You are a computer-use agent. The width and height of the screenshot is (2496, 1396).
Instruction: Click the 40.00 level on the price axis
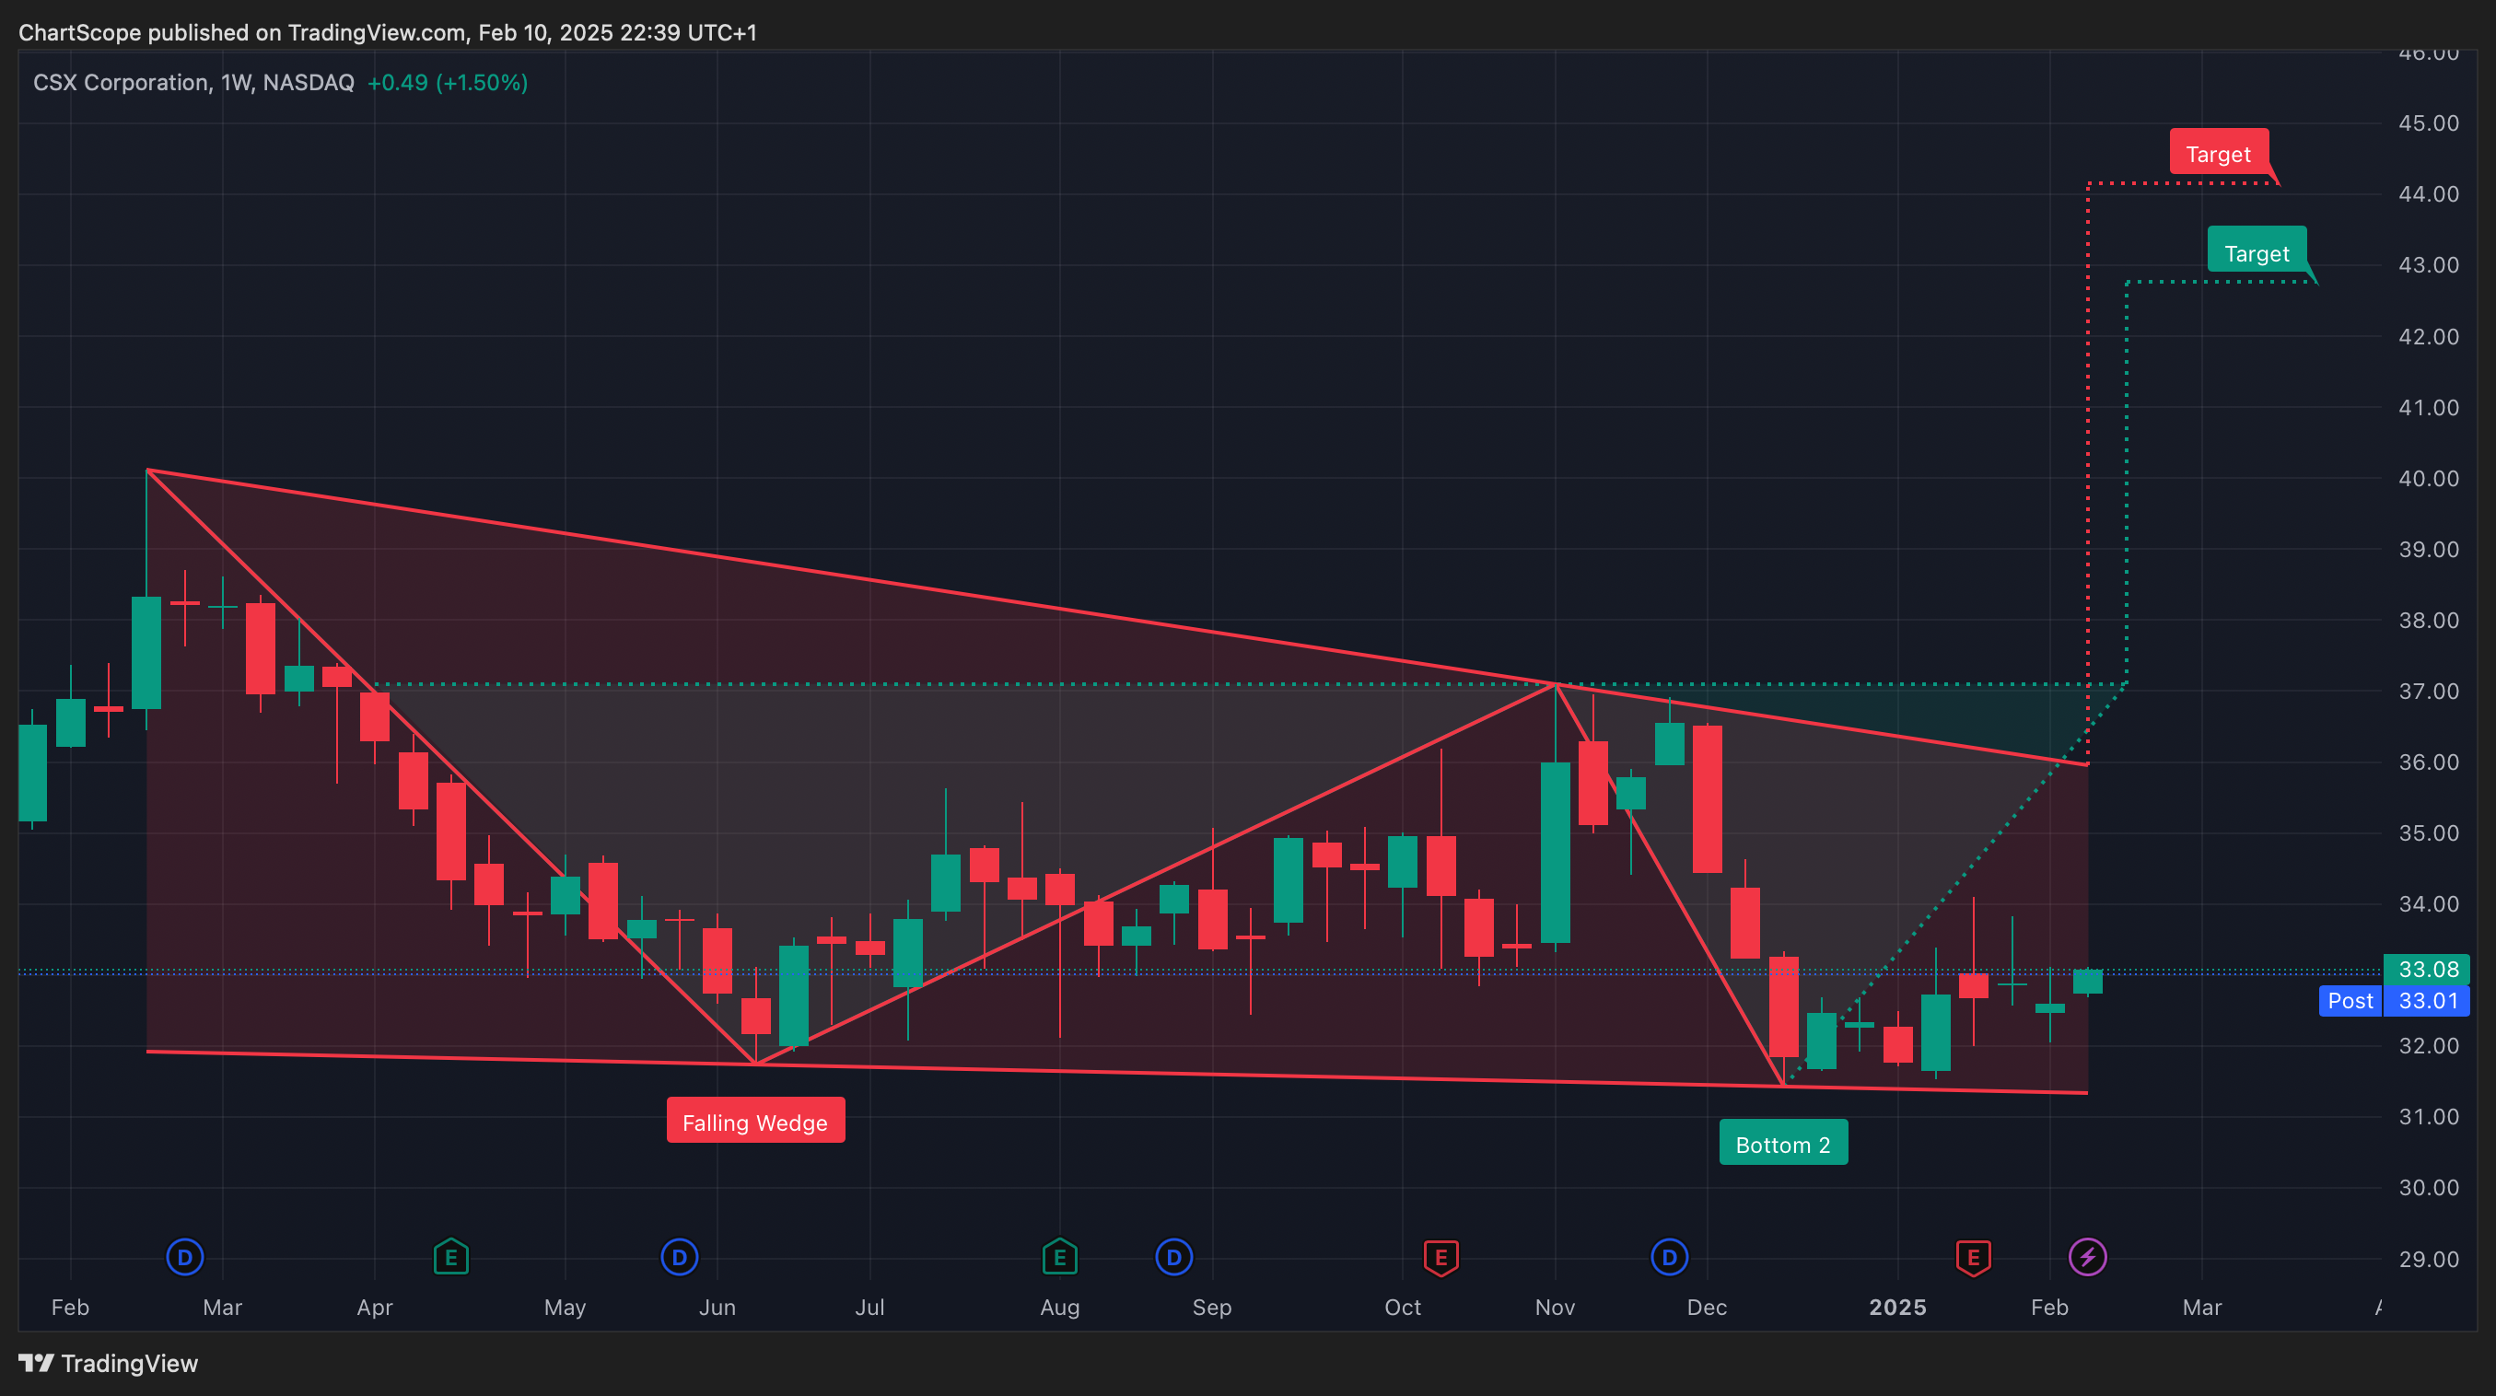point(2427,479)
